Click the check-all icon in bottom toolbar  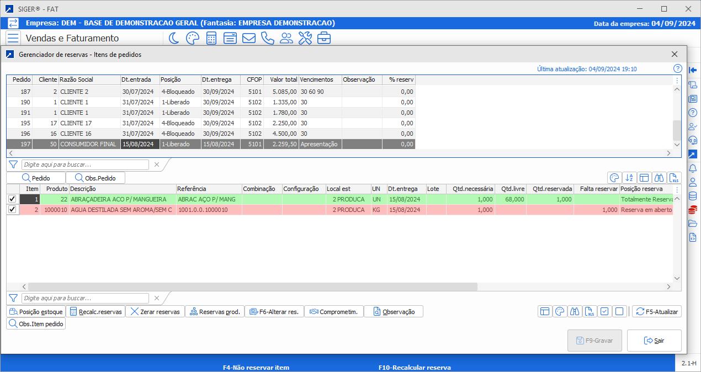[x=604, y=311]
